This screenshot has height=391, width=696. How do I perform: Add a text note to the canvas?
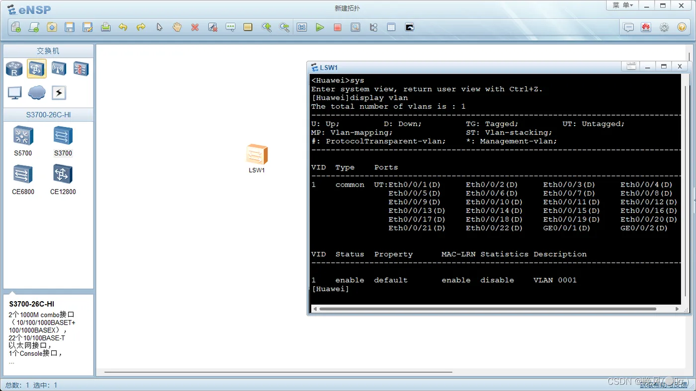(x=230, y=27)
